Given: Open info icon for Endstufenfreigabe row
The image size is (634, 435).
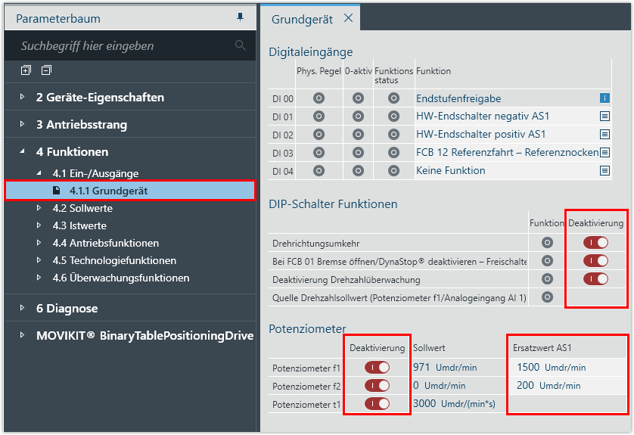Looking at the screenshot, I should coord(604,98).
